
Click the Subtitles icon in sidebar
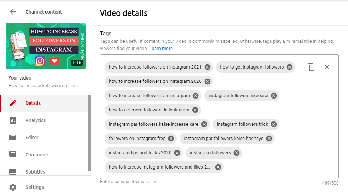(x=13, y=172)
